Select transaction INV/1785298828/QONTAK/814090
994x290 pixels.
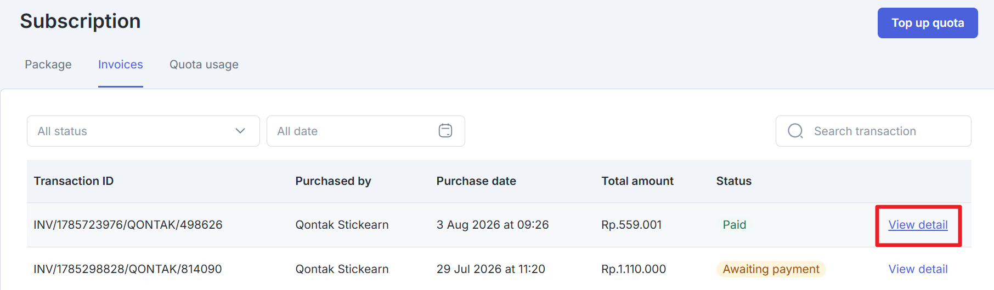(128, 269)
